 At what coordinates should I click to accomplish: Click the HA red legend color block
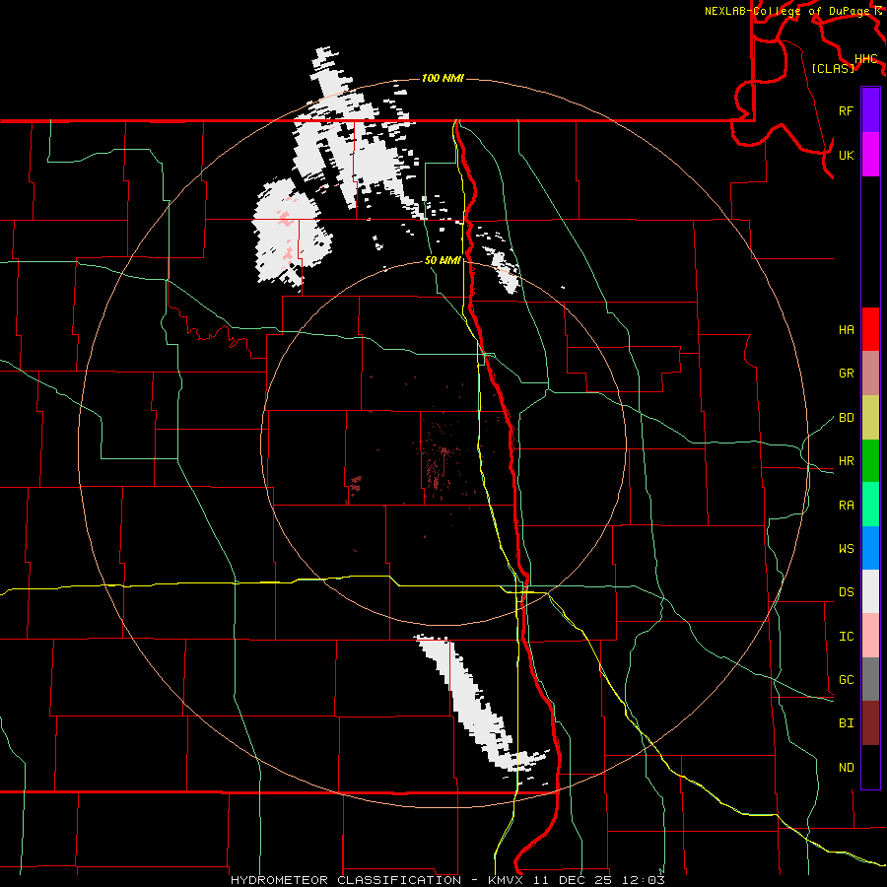pos(870,329)
